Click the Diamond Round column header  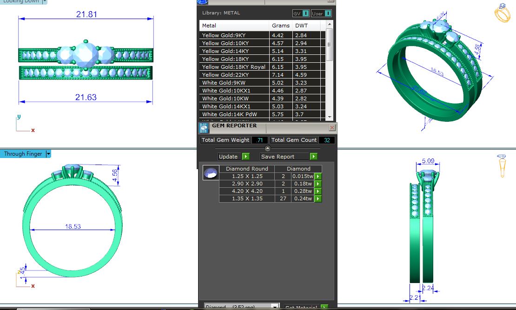pos(247,169)
